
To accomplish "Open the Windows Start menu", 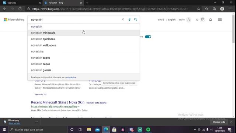I will [4, 130].
